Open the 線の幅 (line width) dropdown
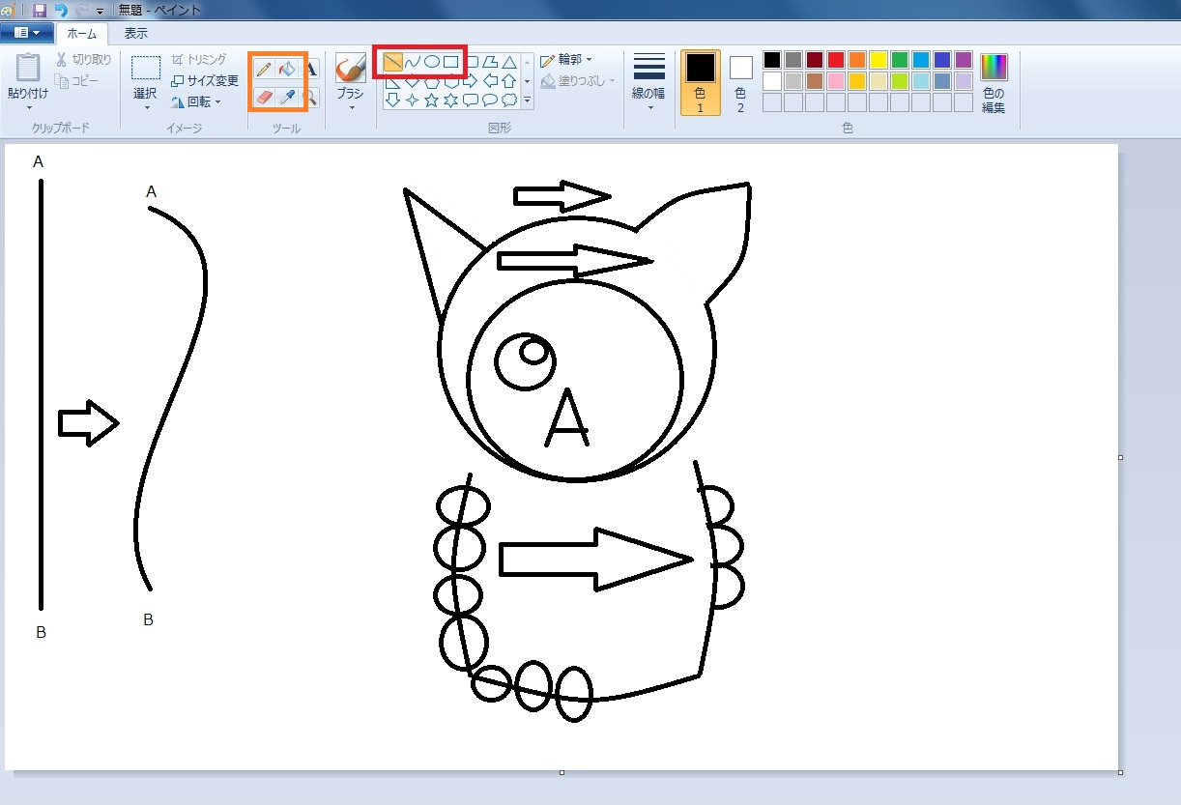Image resolution: width=1181 pixels, height=805 pixels. [648, 82]
